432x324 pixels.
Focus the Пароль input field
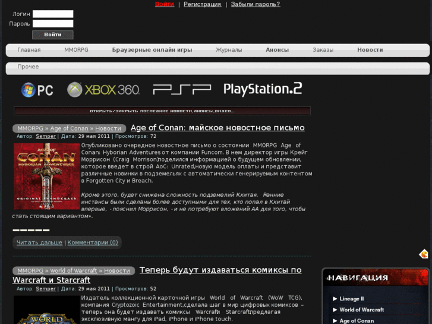pos(53,23)
